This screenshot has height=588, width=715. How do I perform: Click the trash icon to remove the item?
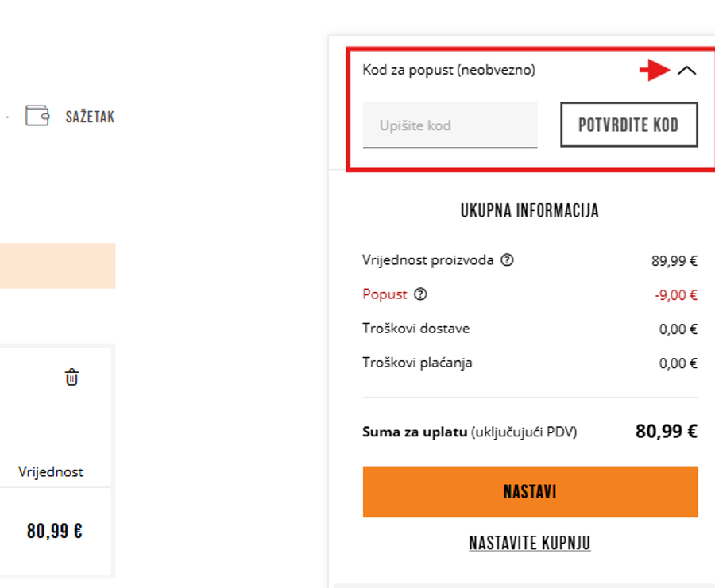pos(71,378)
